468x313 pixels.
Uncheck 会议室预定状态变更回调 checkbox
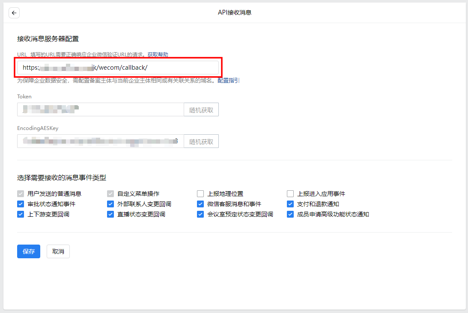(x=200, y=214)
